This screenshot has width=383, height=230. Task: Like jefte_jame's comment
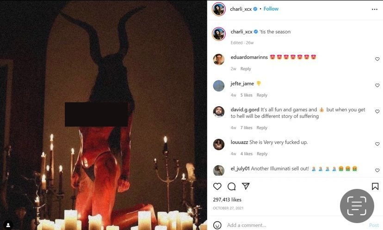point(377,85)
